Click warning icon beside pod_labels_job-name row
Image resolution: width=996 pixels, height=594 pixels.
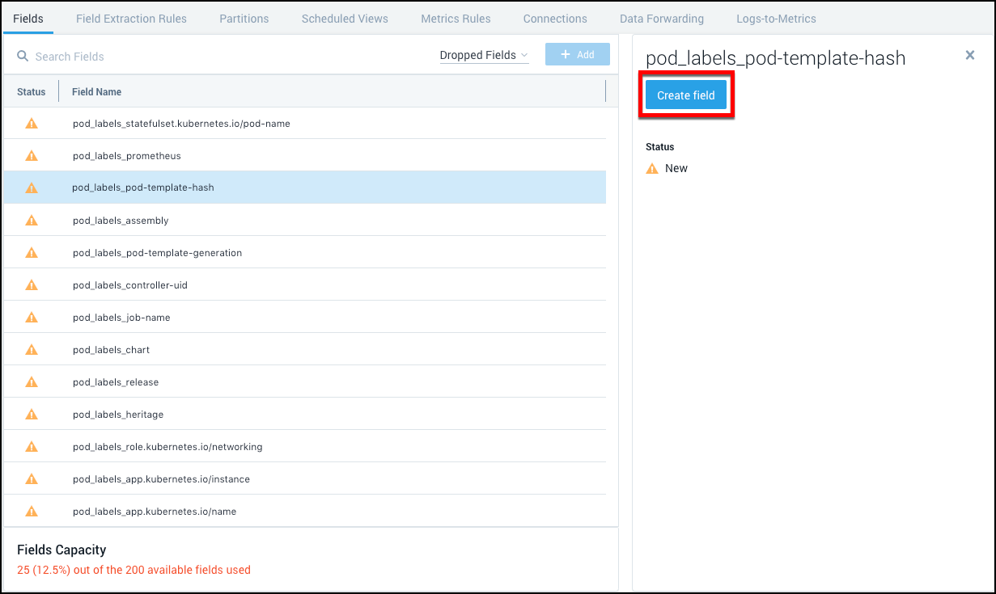[x=32, y=318]
